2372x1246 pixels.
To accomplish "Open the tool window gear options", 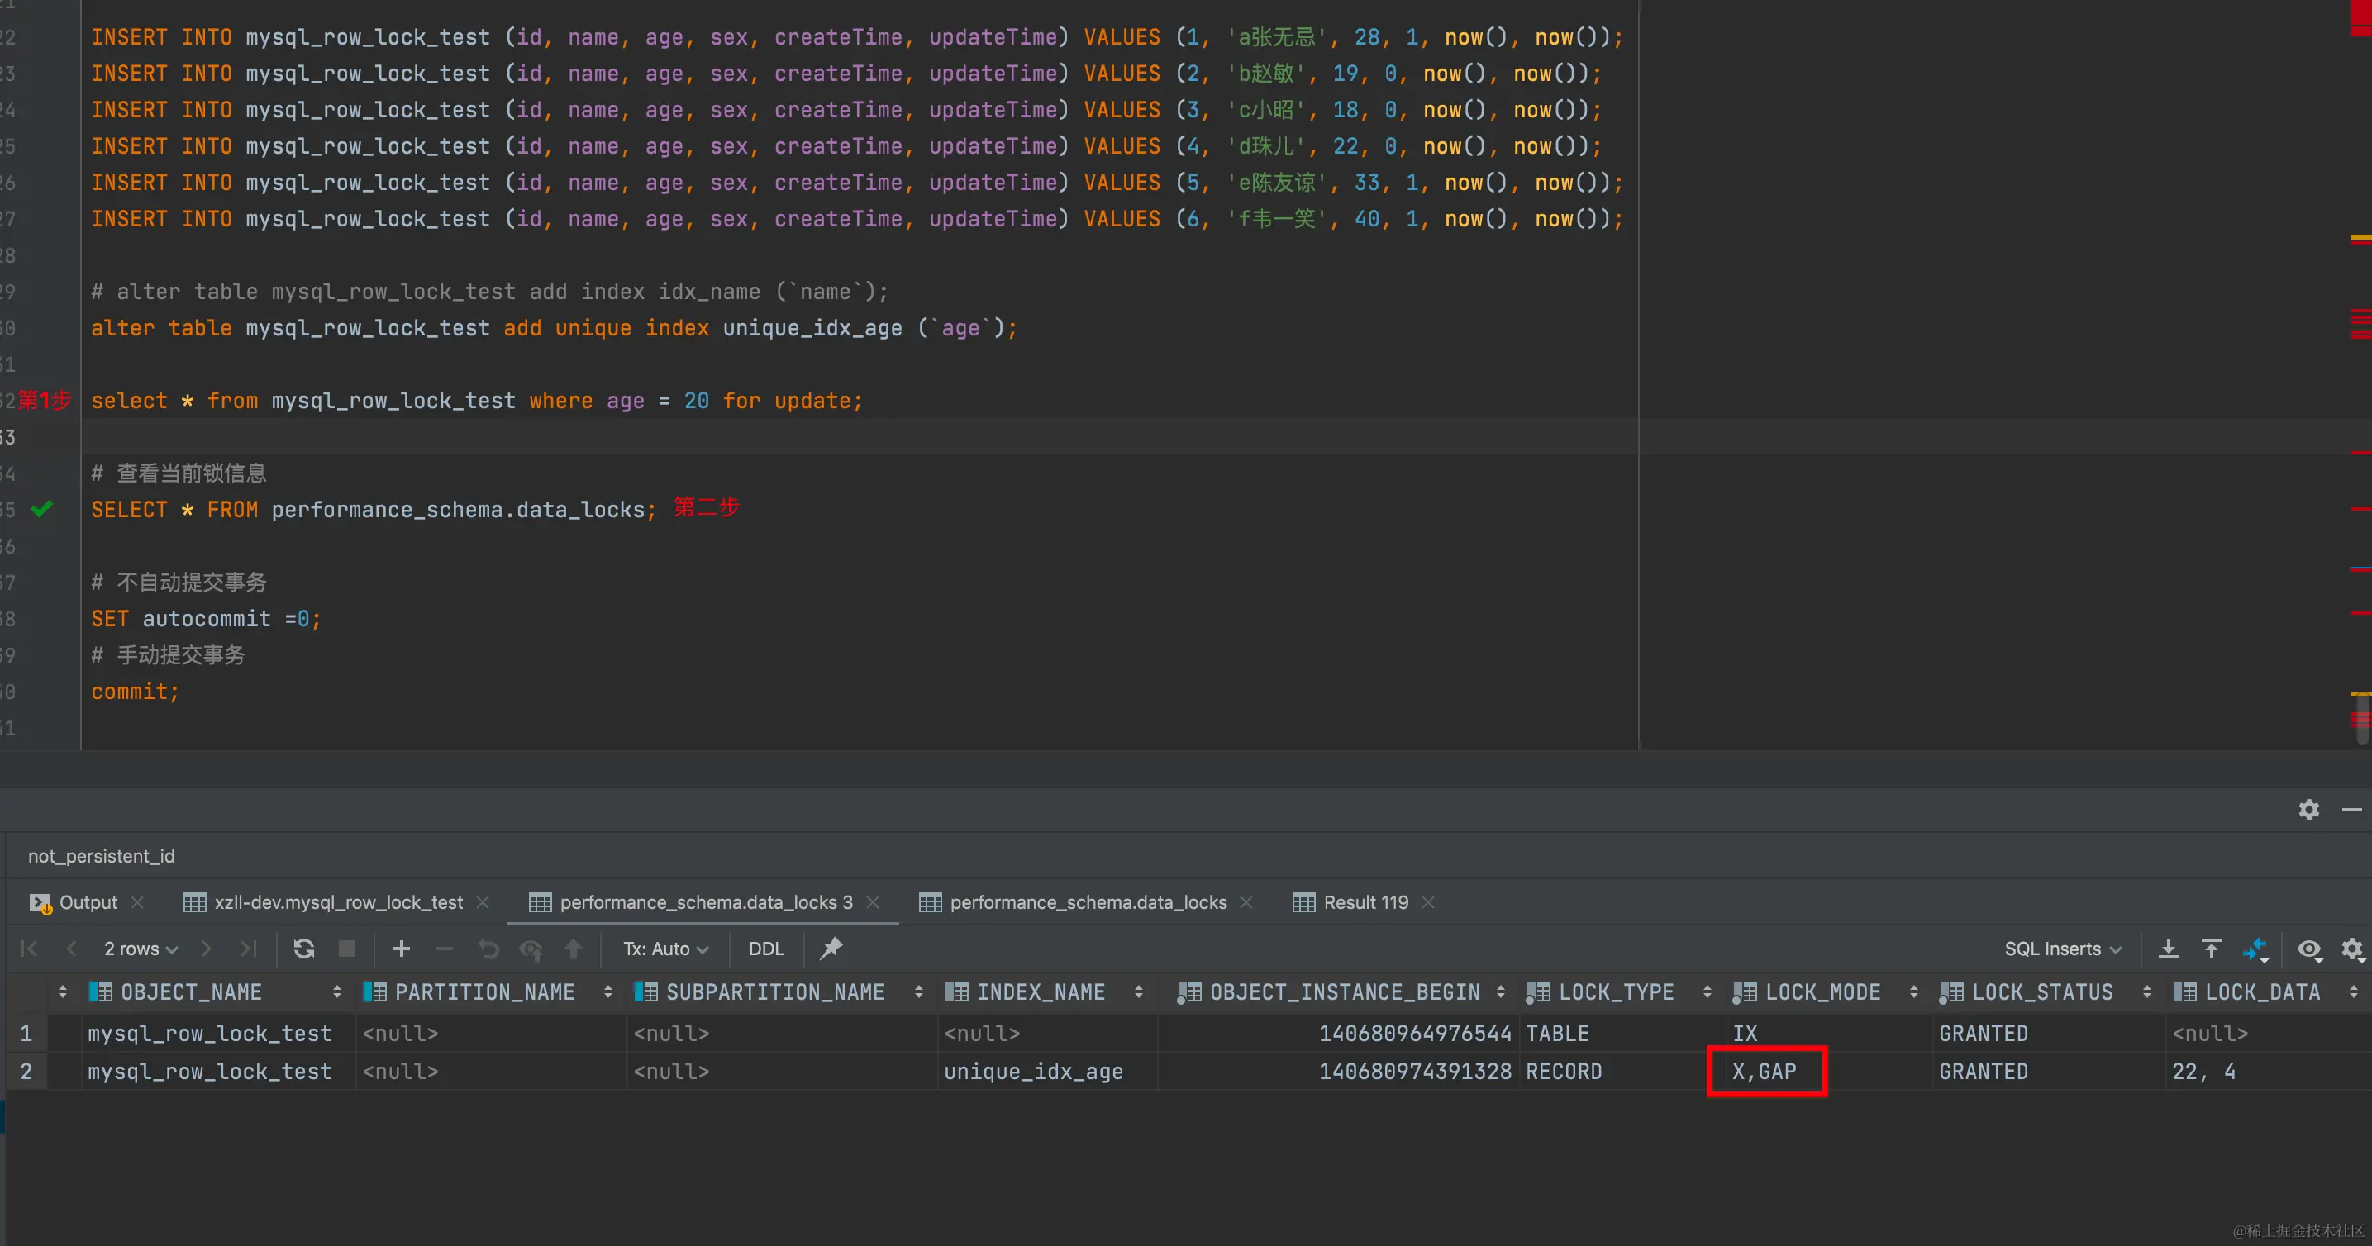I will [x=2308, y=810].
